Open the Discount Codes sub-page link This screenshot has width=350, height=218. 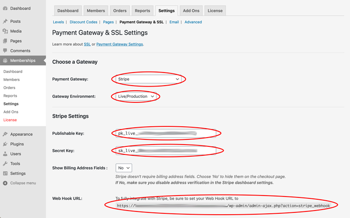point(84,22)
